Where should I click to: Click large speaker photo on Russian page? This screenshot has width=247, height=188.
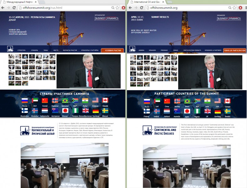coord(89,71)
